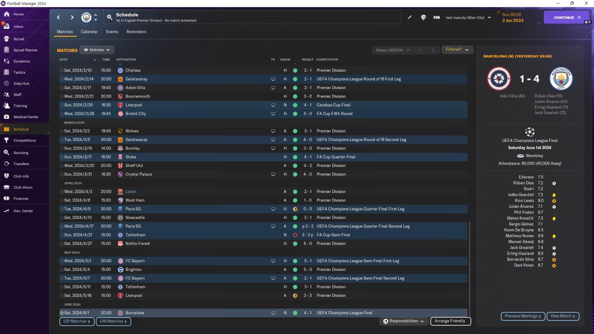The height and width of the screenshot is (334, 594).
Task: Toggle selection circle for the Luton match row
Action: 61,192
